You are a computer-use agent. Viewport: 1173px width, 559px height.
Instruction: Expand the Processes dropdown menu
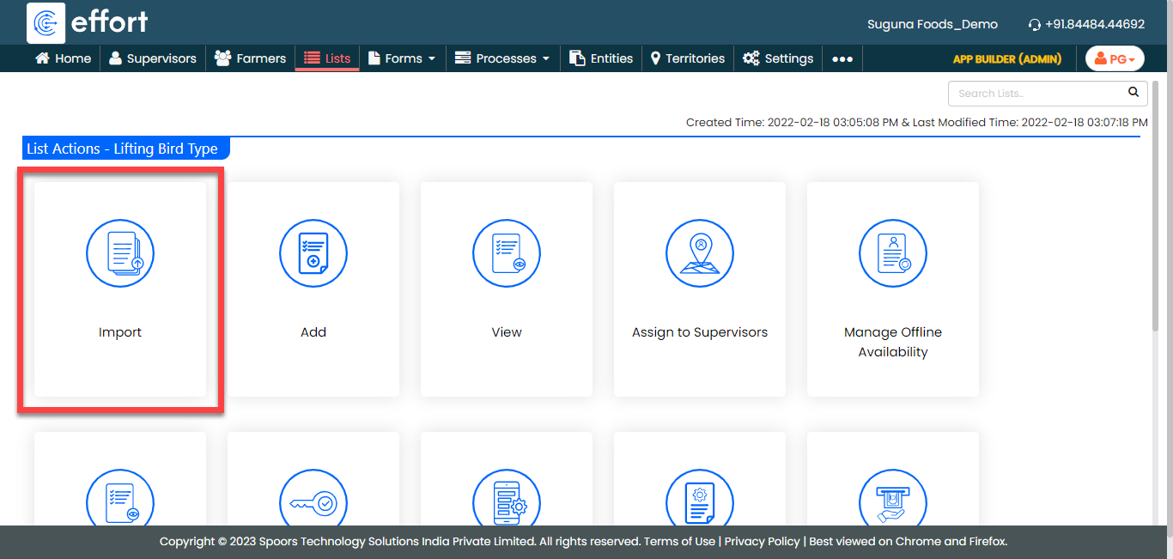(502, 58)
